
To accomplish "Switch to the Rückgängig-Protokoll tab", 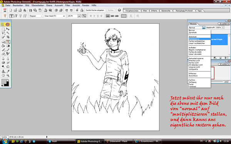I will [x=184, y=11].
